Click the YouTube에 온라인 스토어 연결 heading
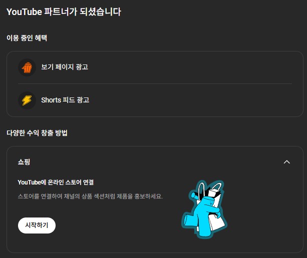Screen dimensions: 307x258 56,182
